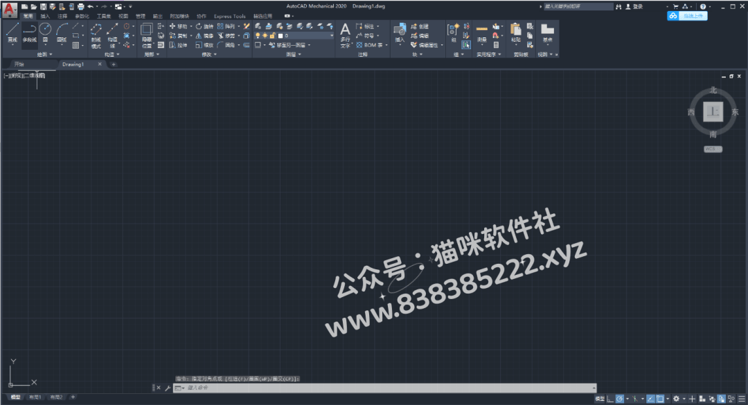Expand the Construction (构造) panel
Image resolution: width=748 pixels, height=405 pixels.
pyautogui.click(x=112, y=55)
